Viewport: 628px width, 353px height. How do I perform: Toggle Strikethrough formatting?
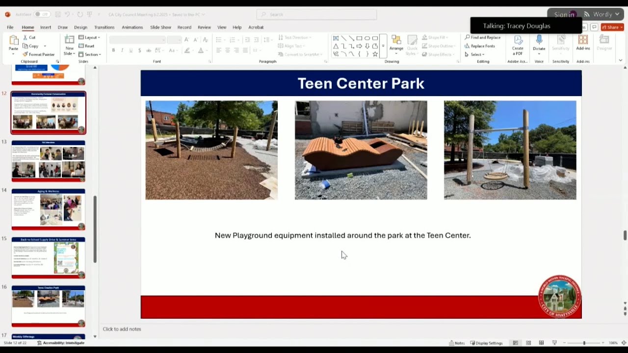click(149, 50)
